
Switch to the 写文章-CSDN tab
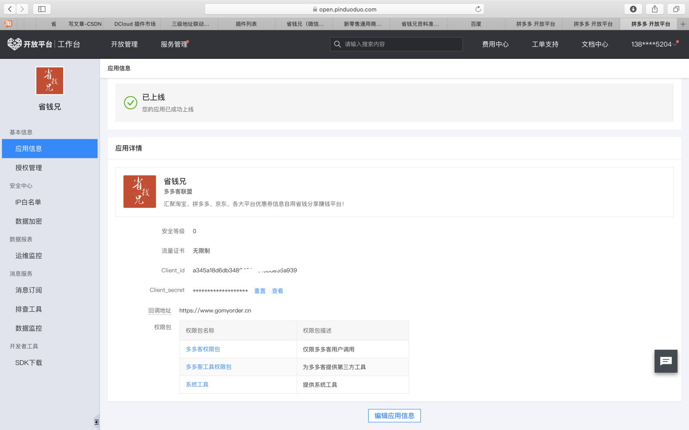(85, 24)
